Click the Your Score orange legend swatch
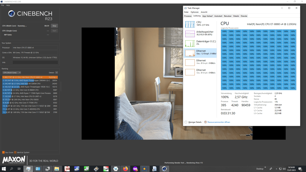The image size is (306, 172). pos(3,152)
